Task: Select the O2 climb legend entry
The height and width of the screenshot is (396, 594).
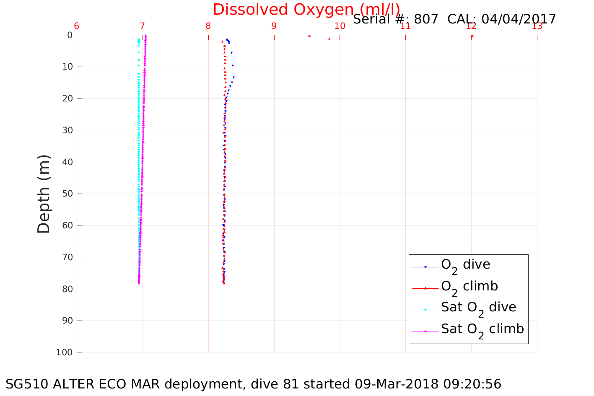Action: 455,287
